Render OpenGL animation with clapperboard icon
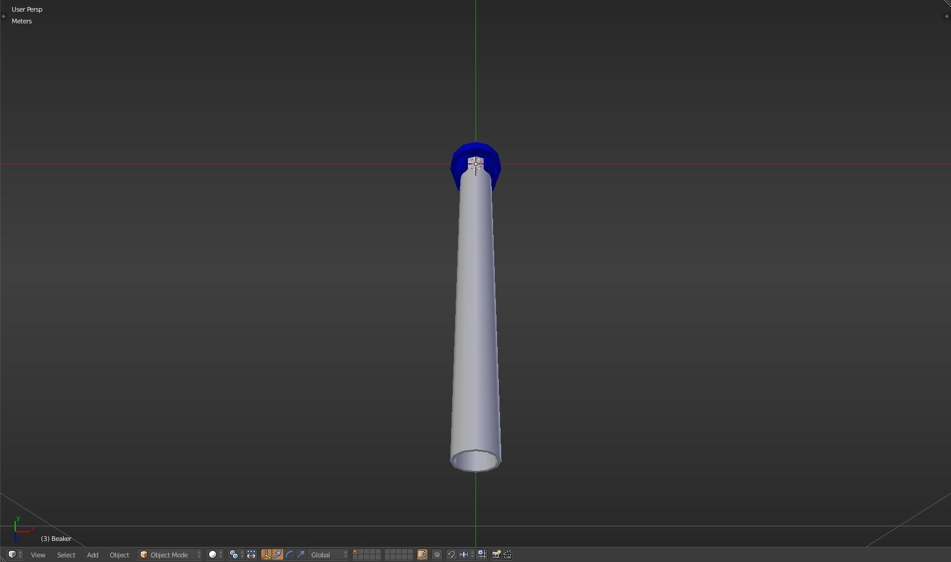Image resolution: width=951 pixels, height=562 pixels. point(508,554)
